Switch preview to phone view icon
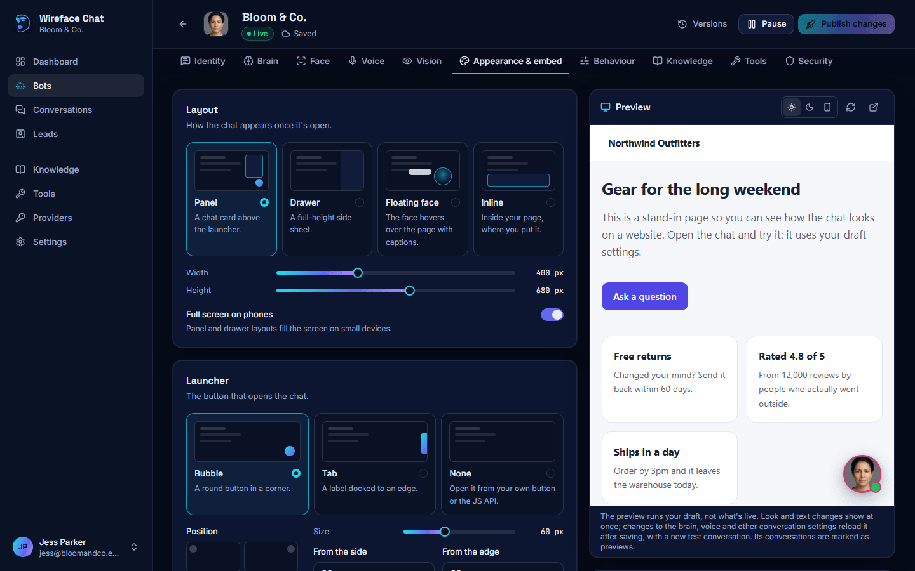 click(x=827, y=107)
